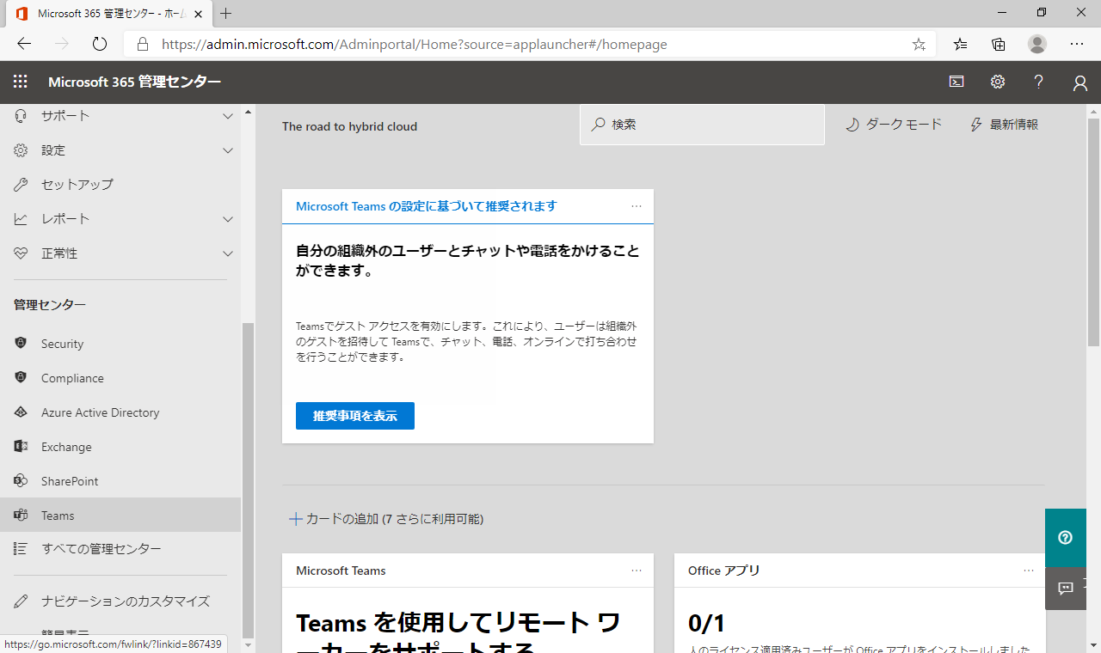
Task: Open すべての管理センター in navigation
Action: (120, 549)
